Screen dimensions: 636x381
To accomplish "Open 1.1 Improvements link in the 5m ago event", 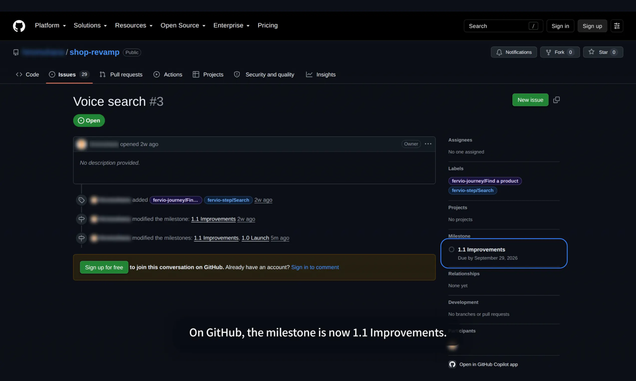I will [x=216, y=238].
